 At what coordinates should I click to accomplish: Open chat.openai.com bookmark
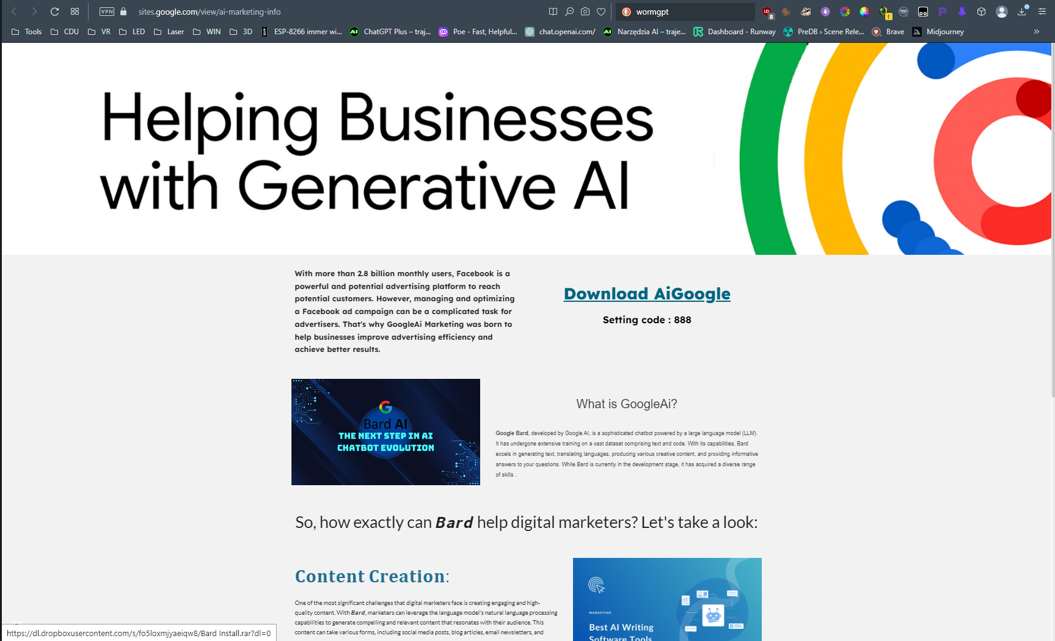tap(560, 32)
